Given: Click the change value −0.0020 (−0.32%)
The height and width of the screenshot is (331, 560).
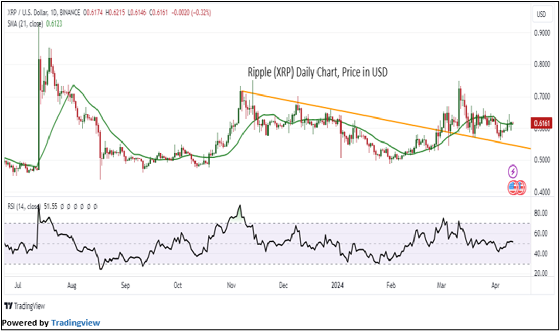Looking at the screenshot, I should point(191,13).
